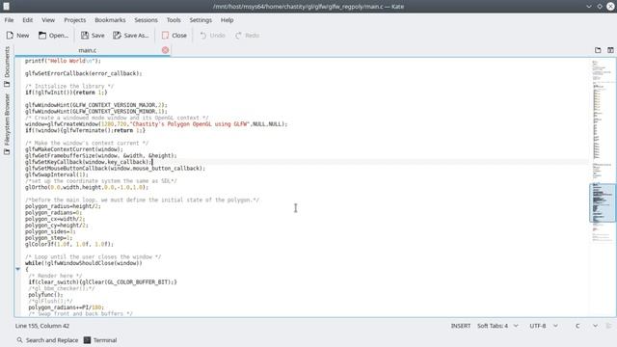The height and width of the screenshot is (347, 617).
Task: Open the Edit menu
Action: click(x=28, y=20)
